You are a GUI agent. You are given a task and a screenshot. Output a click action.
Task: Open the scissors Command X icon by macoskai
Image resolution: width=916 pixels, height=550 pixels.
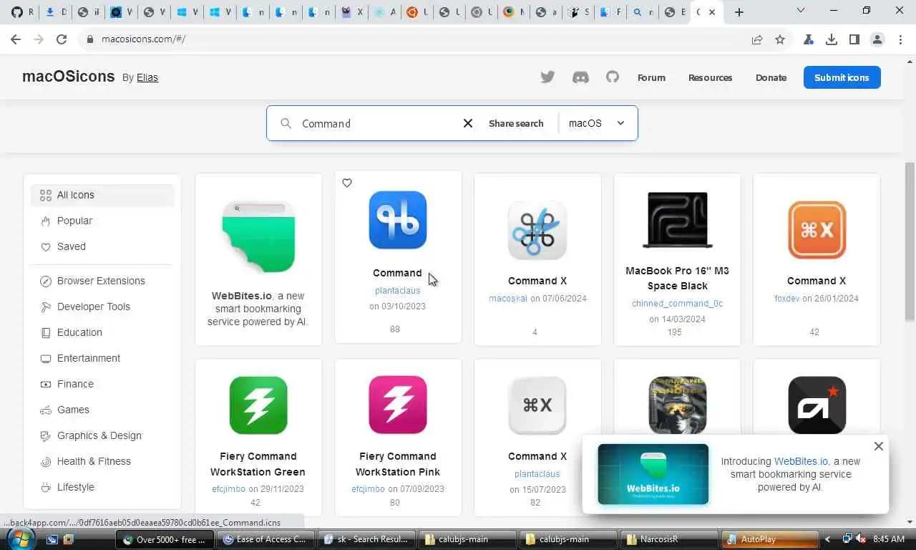click(537, 230)
